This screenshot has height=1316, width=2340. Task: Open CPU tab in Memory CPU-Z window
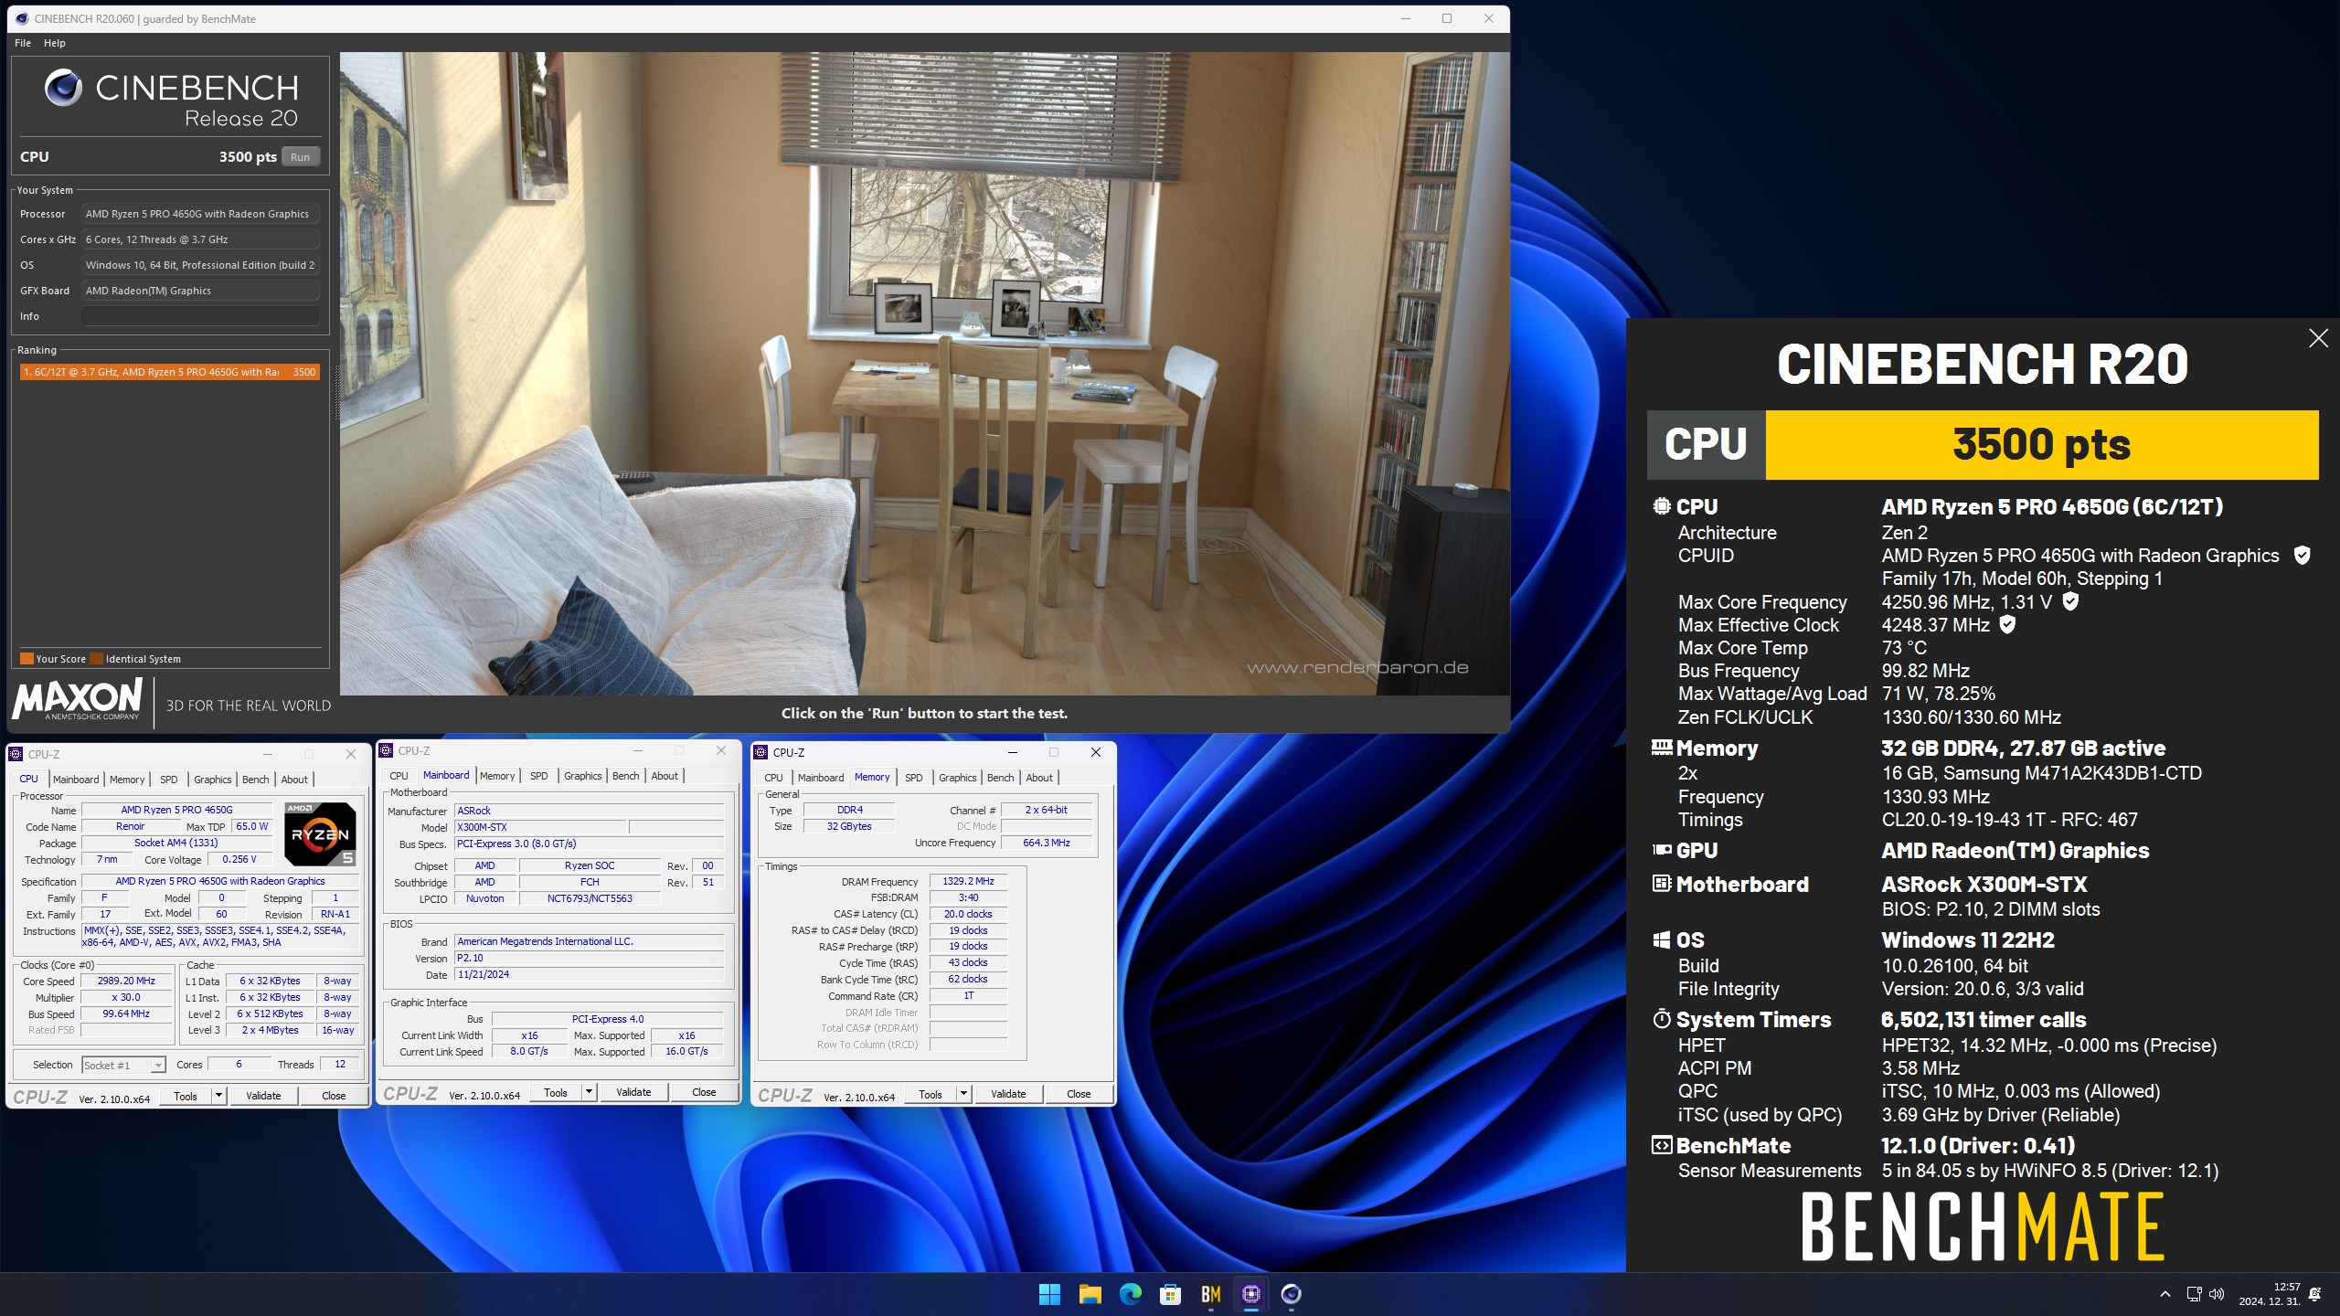coord(774,778)
